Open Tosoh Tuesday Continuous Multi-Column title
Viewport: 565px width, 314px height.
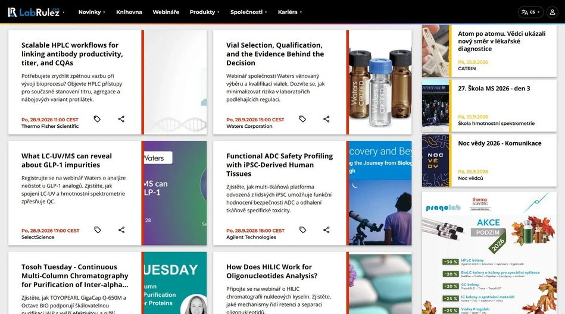74,275
